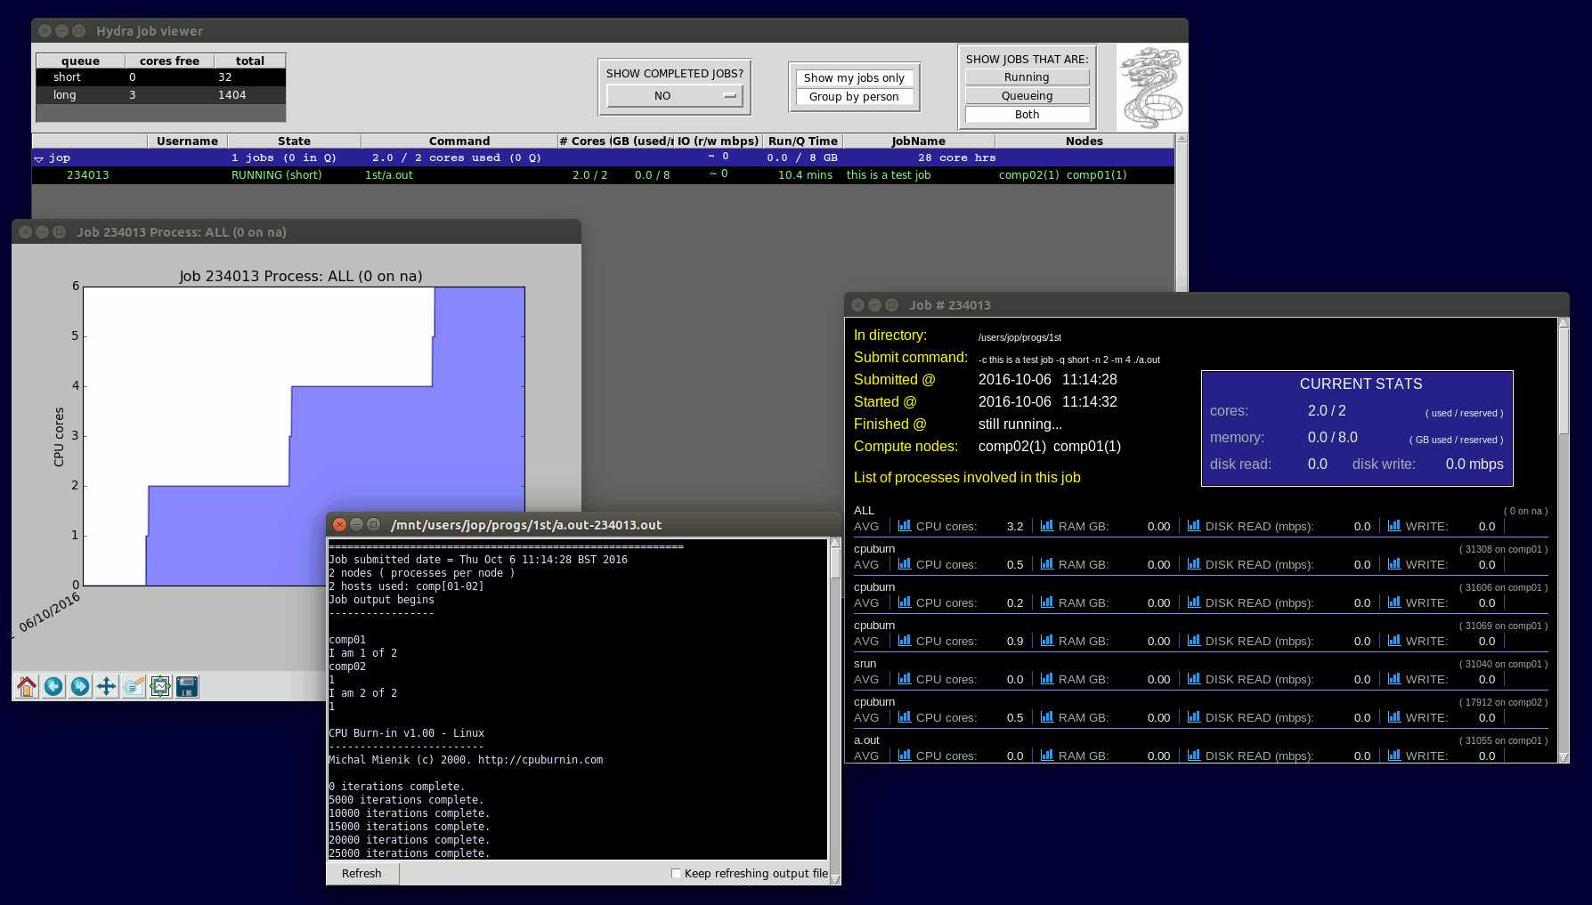Plot CPU cores for cpuburn process 31069
The width and height of the screenshot is (1592, 905).
point(905,641)
